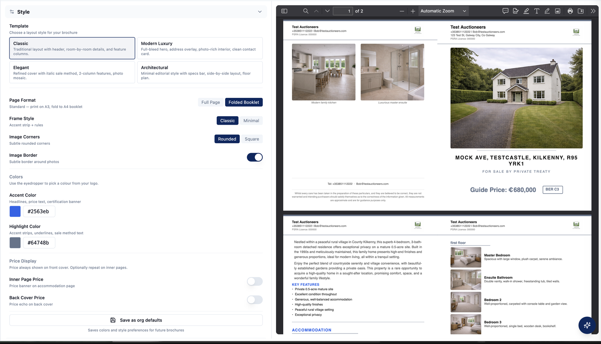
Task: Zoom out of the PDF preview
Action: [402, 11]
